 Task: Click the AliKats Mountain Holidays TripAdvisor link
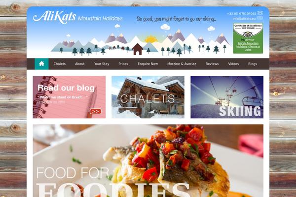click(248, 46)
